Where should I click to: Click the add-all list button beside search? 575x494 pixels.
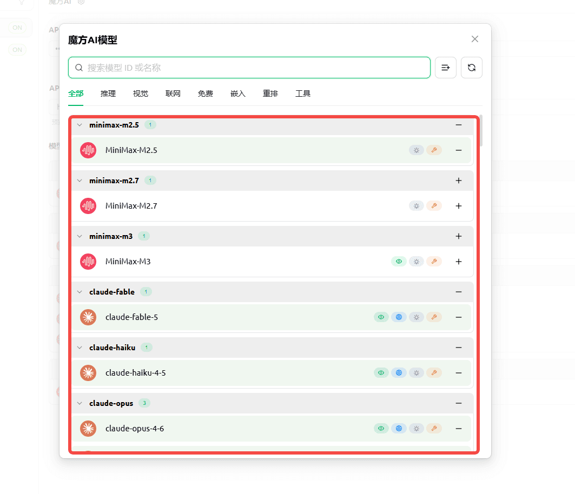click(446, 68)
